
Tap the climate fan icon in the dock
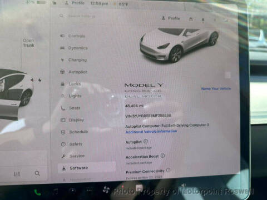tap(106, 189)
